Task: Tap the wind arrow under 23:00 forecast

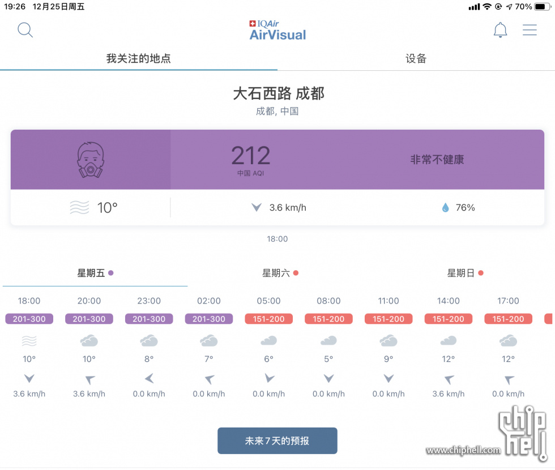Action: [x=149, y=378]
